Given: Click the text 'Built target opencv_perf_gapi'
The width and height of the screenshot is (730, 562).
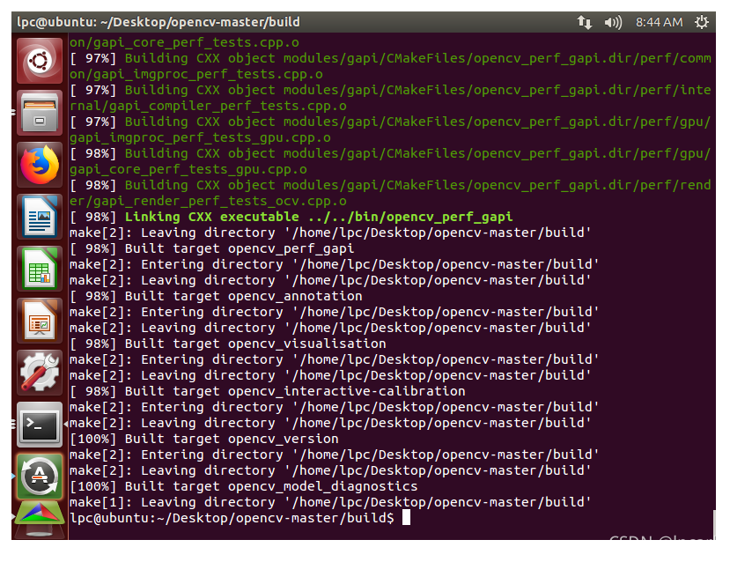Looking at the screenshot, I should 240,248.
